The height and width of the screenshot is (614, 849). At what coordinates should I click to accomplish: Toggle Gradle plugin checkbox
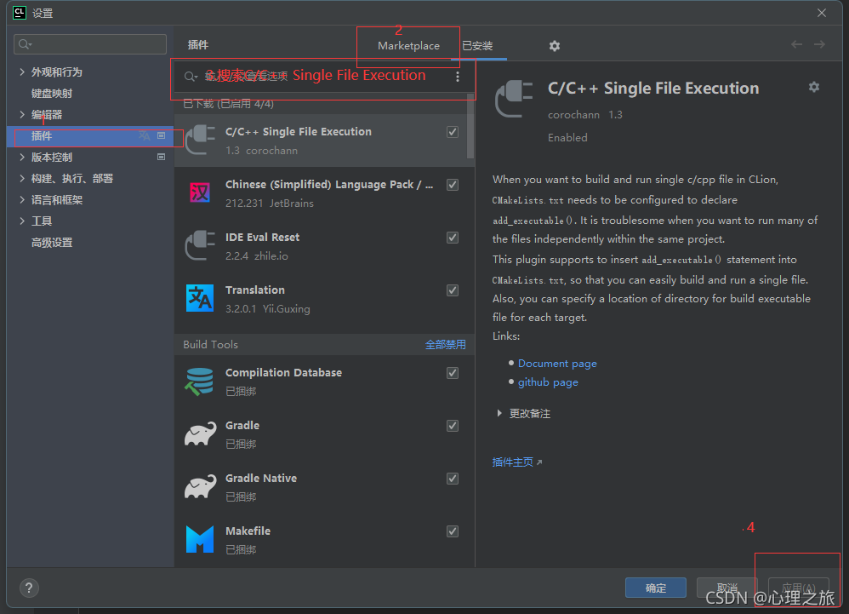point(453,426)
